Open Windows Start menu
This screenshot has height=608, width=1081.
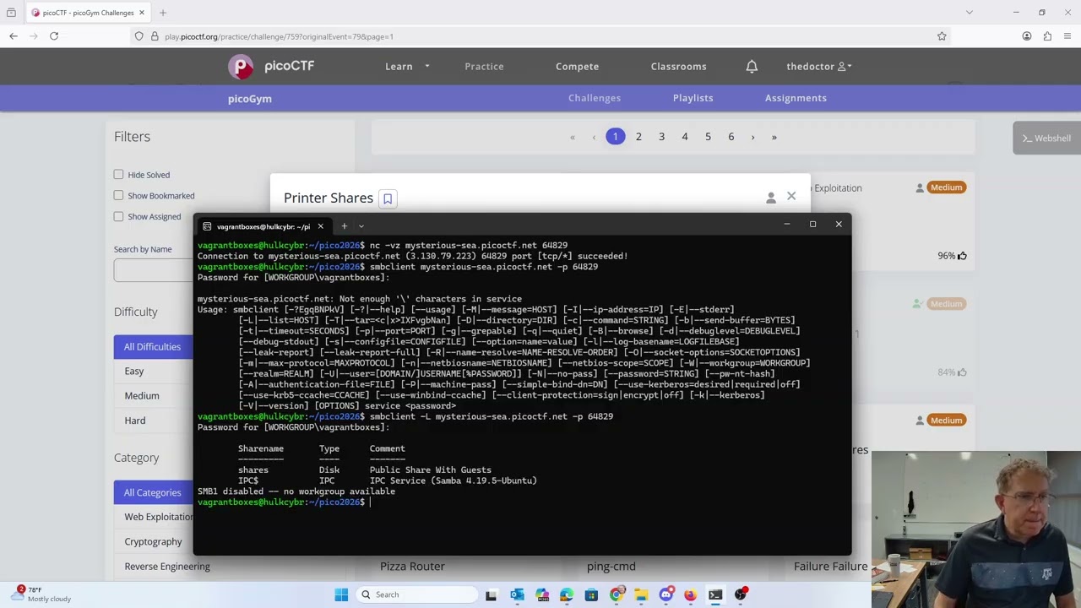click(x=341, y=594)
